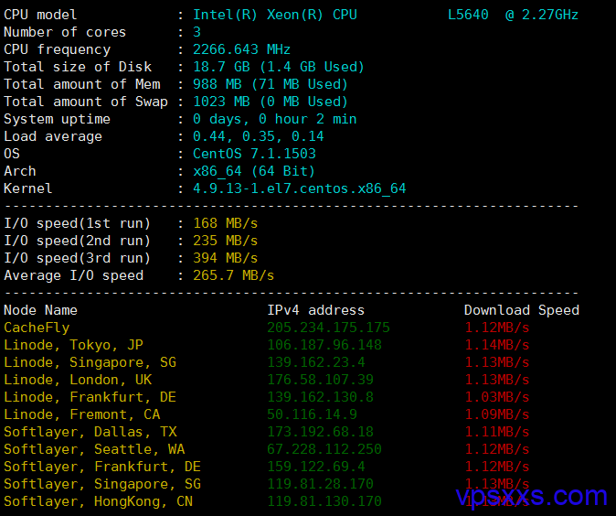Click IP address 106.187.96.148
The width and height of the screenshot is (616, 516).
click(324, 345)
